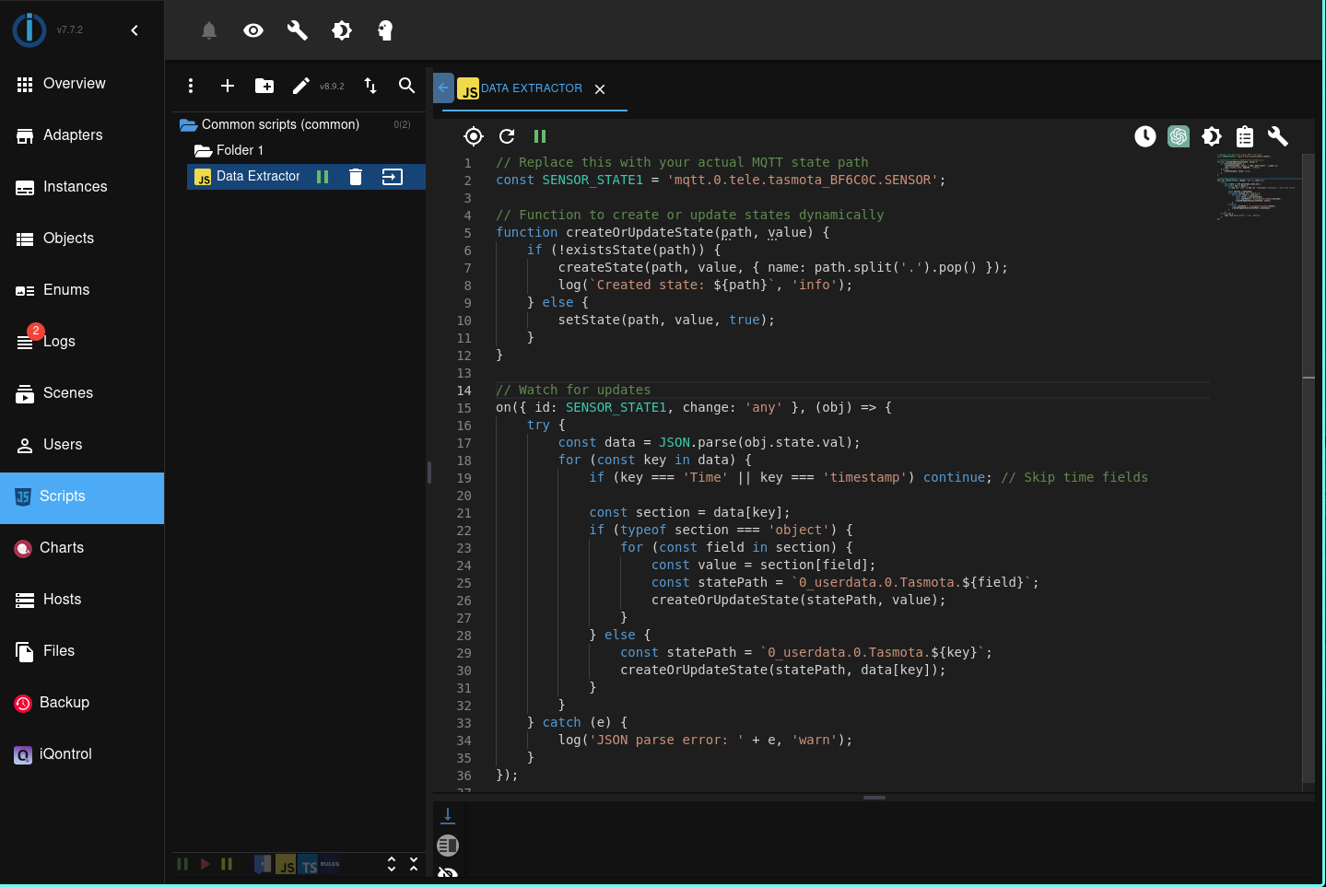The image size is (1326, 887).
Task: Refresh the script with the reload icon
Action: click(506, 136)
